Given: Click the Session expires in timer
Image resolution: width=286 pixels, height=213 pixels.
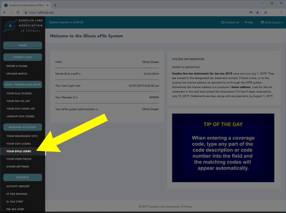Looking at the screenshot, I should click(x=66, y=22).
